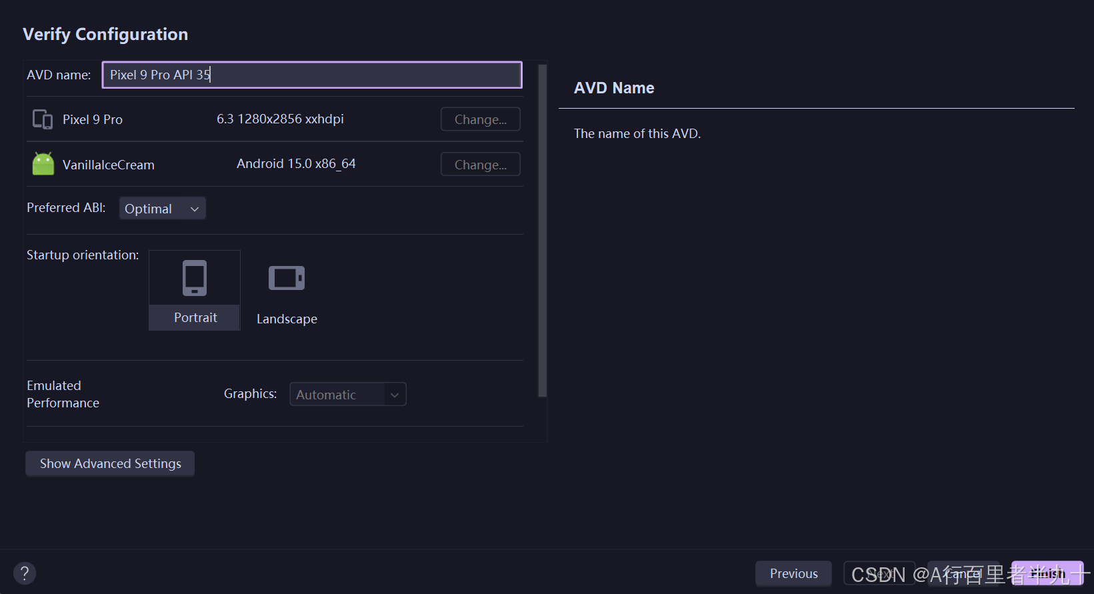Open the Graphics Automatic dropdown

[348, 394]
